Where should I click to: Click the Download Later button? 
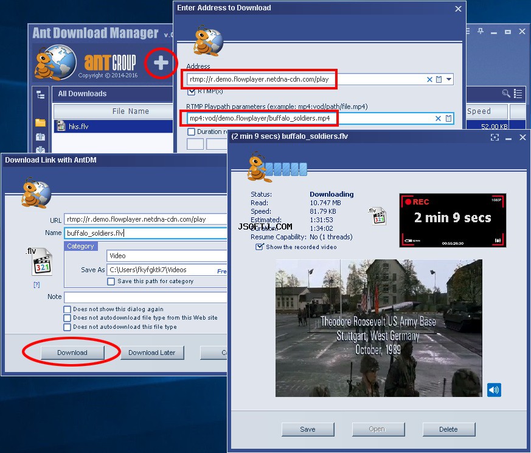coord(152,353)
